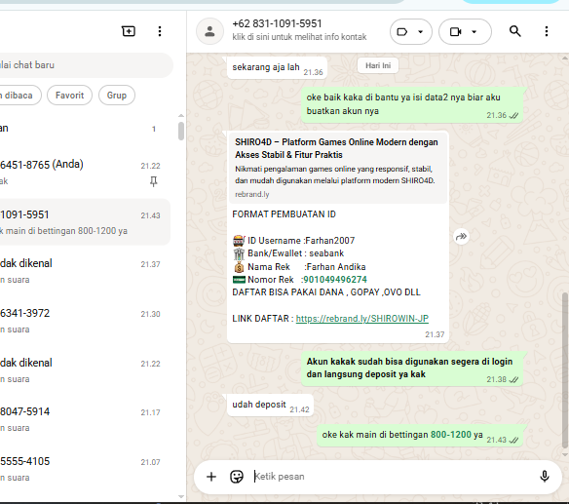Image resolution: width=569 pixels, height=504 pixels.
Task: Click the 800-1200 link in last message
Action: coord(451,435)
